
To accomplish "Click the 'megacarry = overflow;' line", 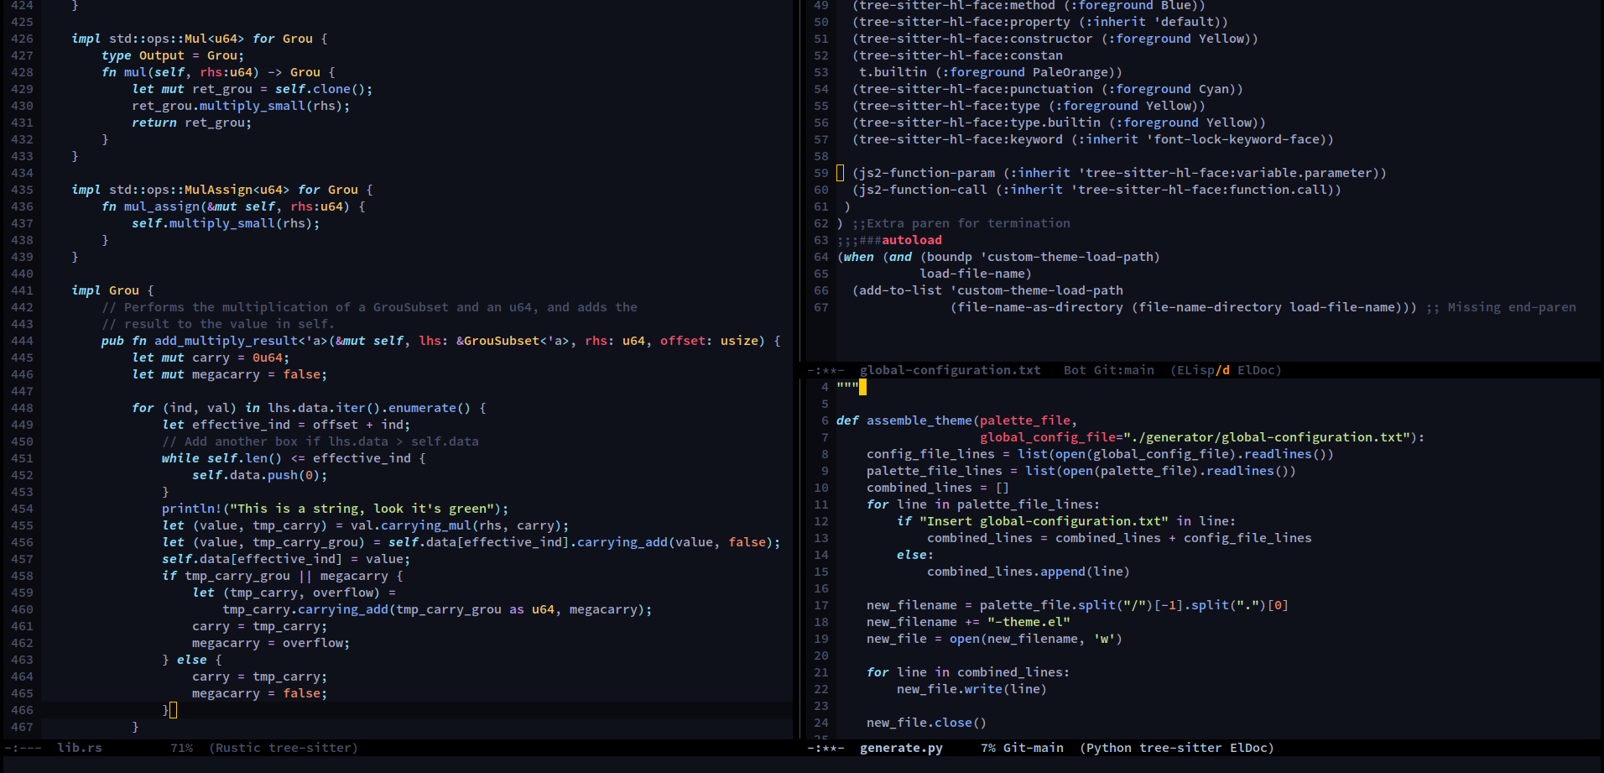I will pos(271,643).
